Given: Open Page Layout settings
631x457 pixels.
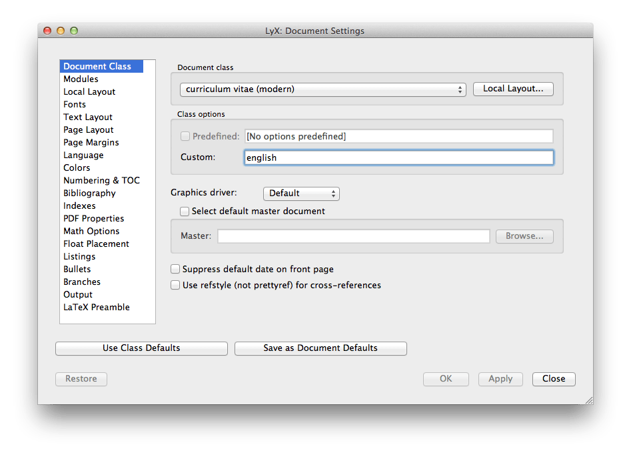Looking at the screenshot, I should tap(89, 130).
